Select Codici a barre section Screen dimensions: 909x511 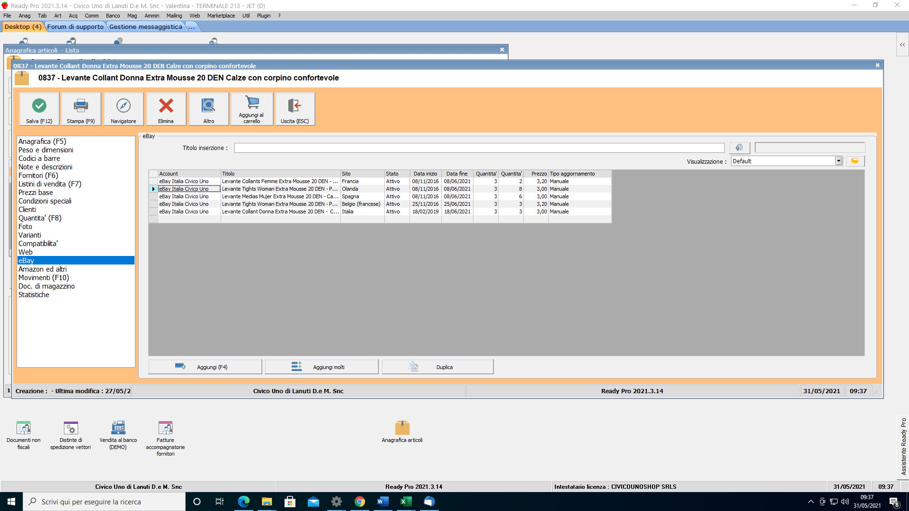click(76, 159)
